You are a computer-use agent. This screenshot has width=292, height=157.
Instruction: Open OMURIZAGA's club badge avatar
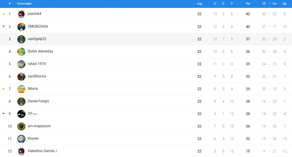(x=21, y=27)
